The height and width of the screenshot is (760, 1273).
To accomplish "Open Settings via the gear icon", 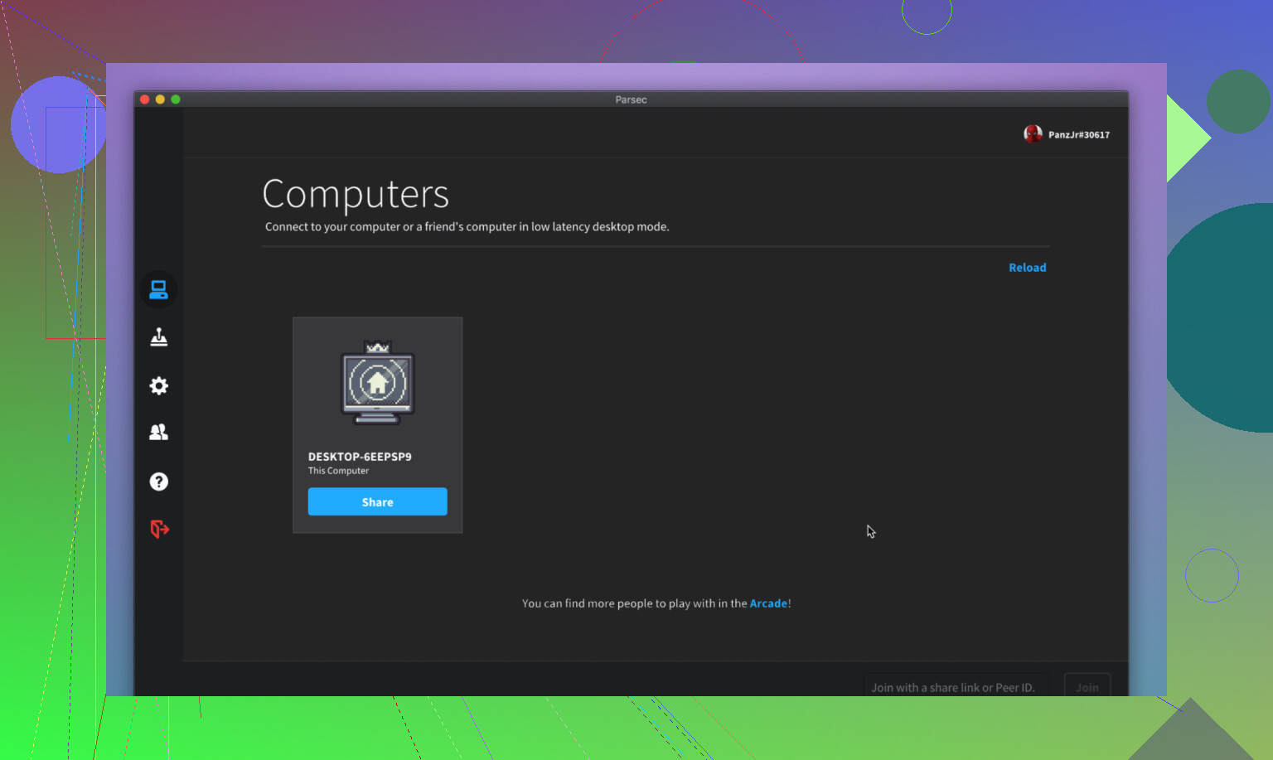I will pyautogui.click(x=158, y=385).
